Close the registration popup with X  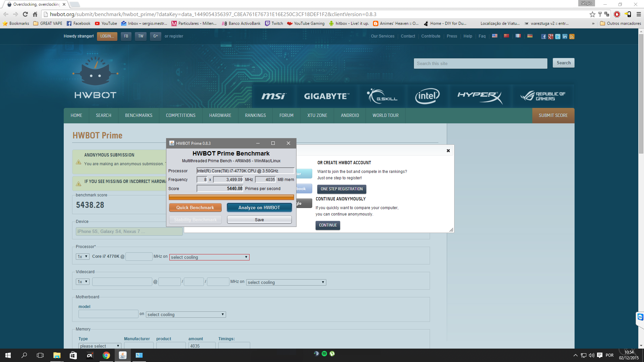448,150
